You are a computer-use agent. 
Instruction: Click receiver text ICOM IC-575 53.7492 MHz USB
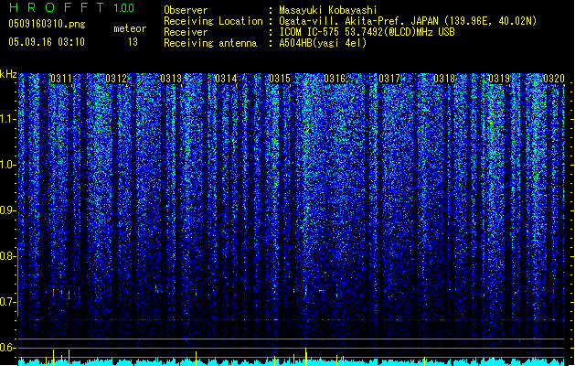pos(367,32)
